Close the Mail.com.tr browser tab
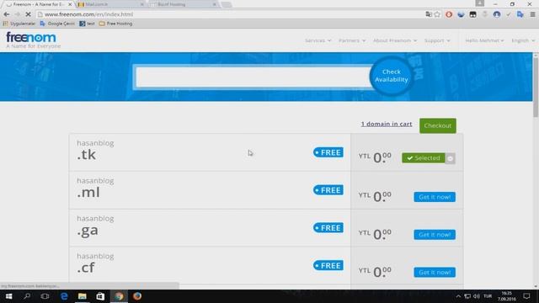The height and width of the screenshot is (303, 539). point(142,4)
